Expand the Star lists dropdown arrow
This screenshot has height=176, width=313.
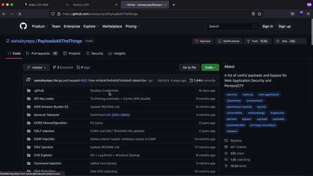coord(303,41)
